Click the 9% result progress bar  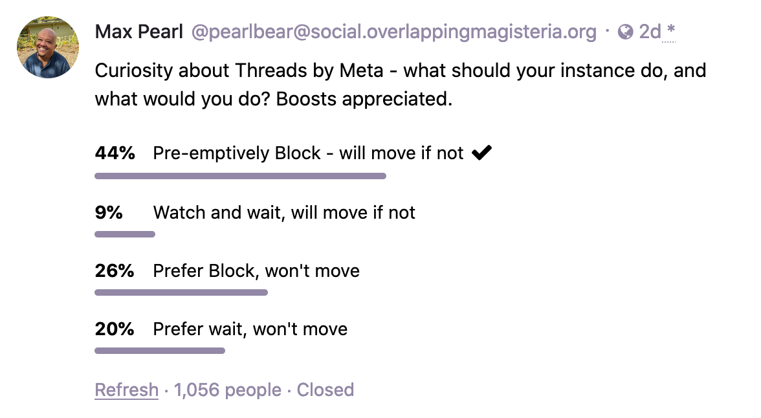point(125,234)
